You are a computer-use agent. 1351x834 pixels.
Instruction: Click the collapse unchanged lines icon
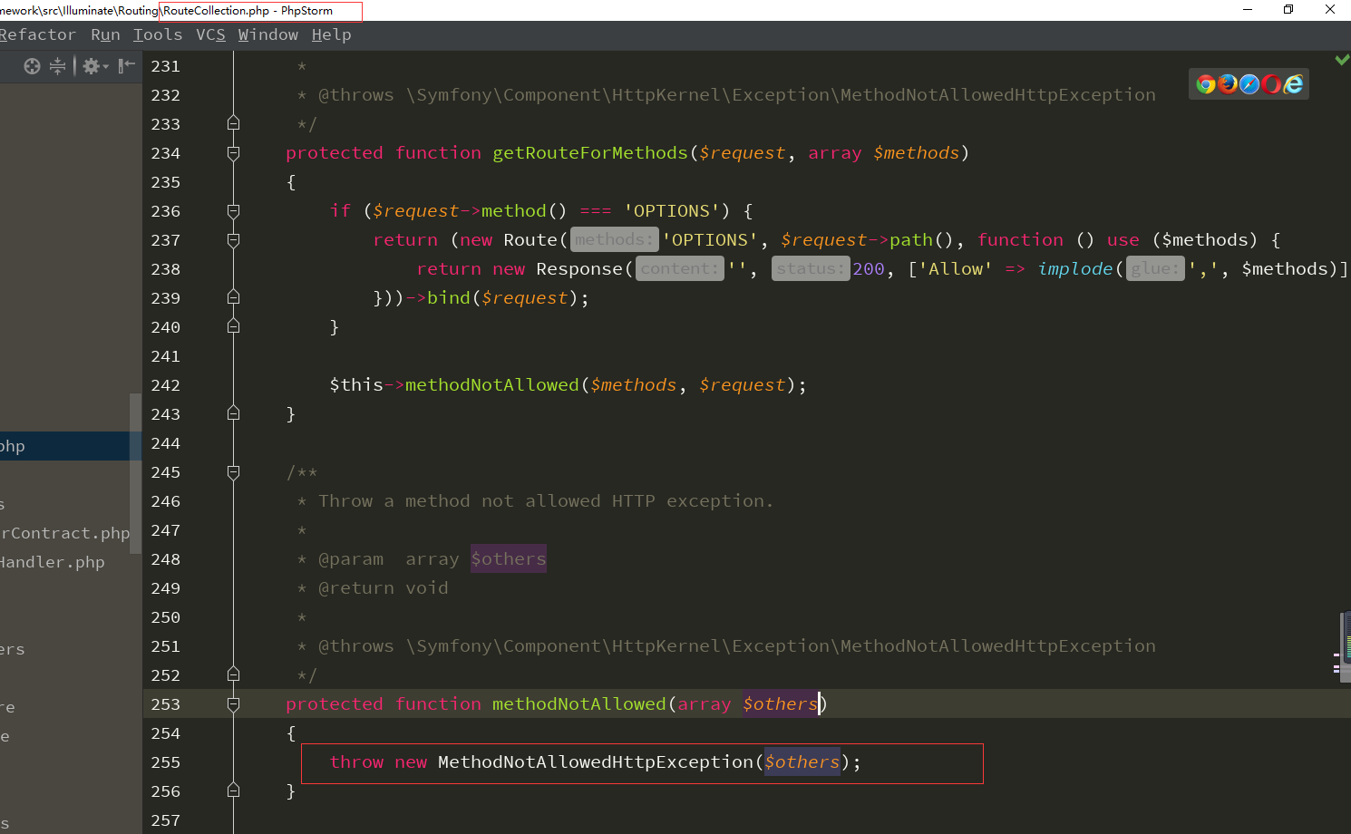(x=56, y=66)
